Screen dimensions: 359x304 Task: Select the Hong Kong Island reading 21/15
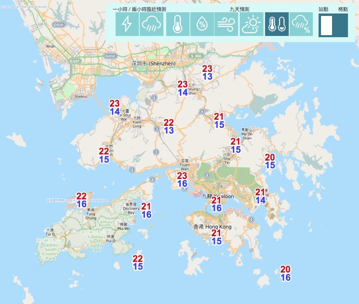click(216, 237)
